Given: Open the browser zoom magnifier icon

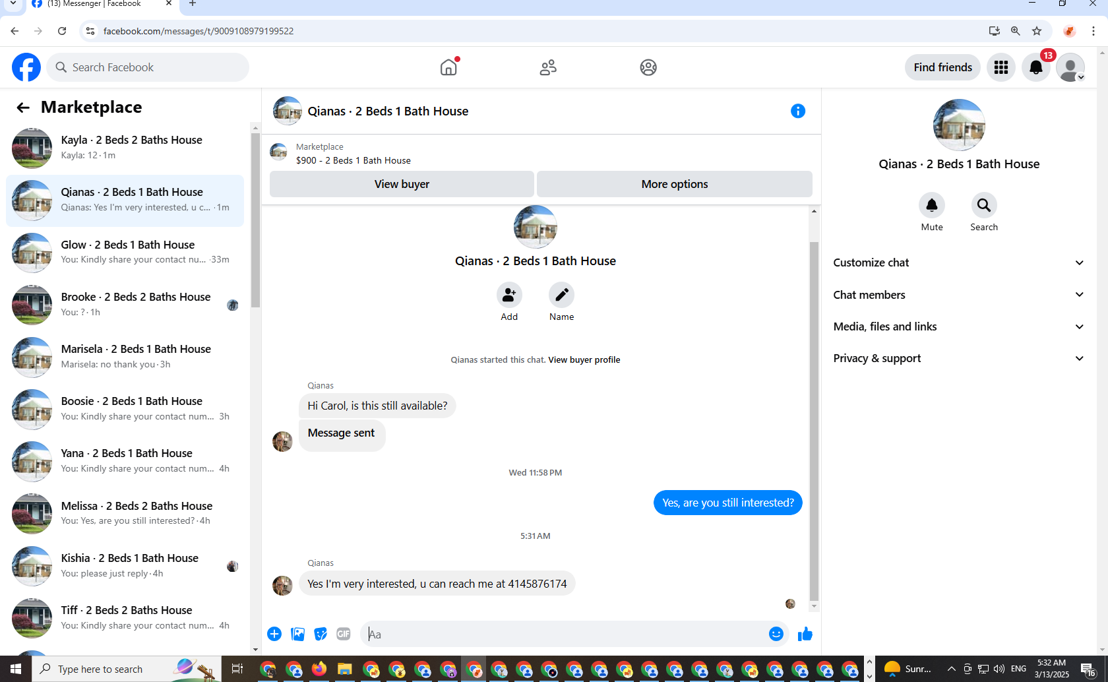Looking at the screenshot, I should click(1016, 31).
